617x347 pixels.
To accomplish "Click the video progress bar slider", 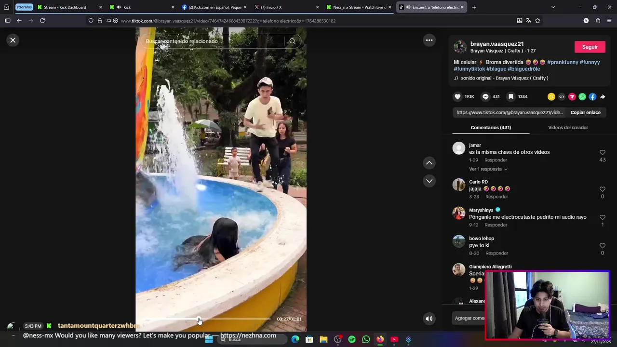I will 207,319.
